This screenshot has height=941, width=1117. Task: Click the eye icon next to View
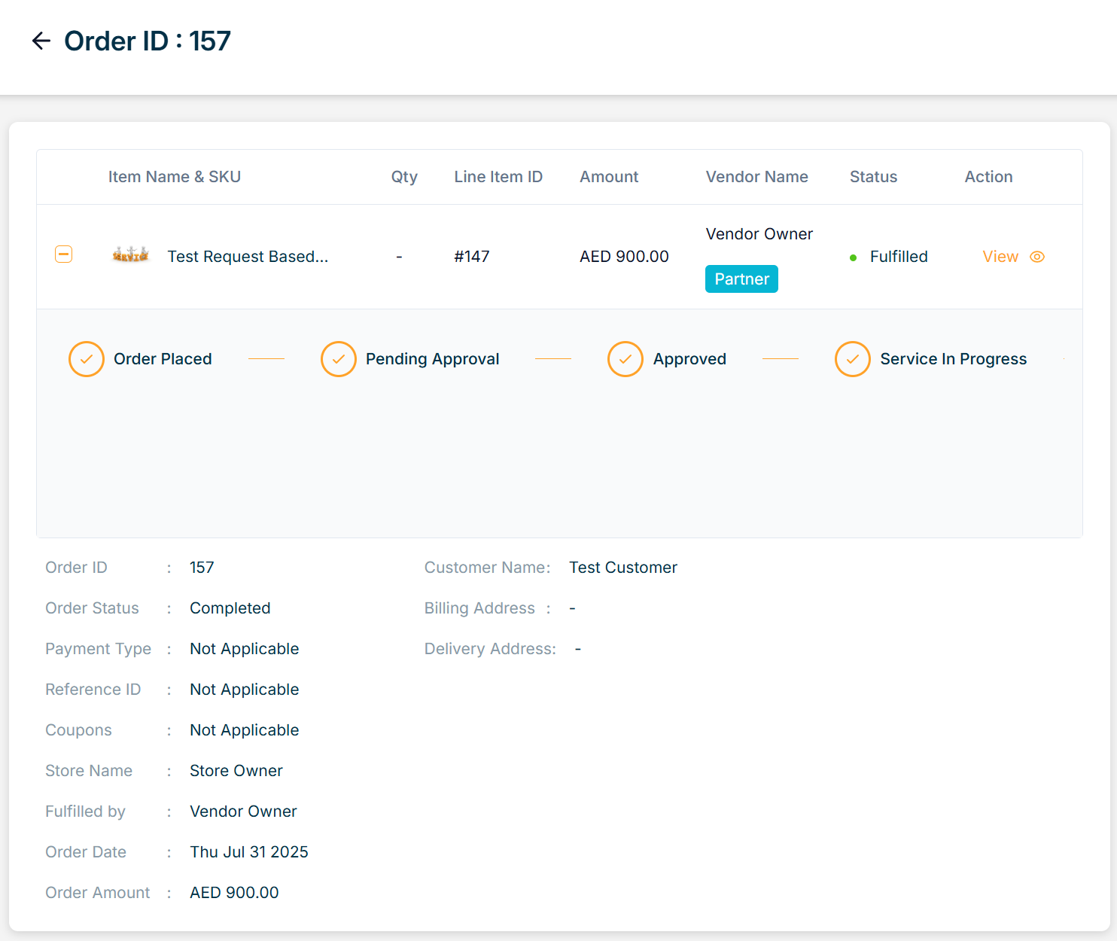(1037, 257)
